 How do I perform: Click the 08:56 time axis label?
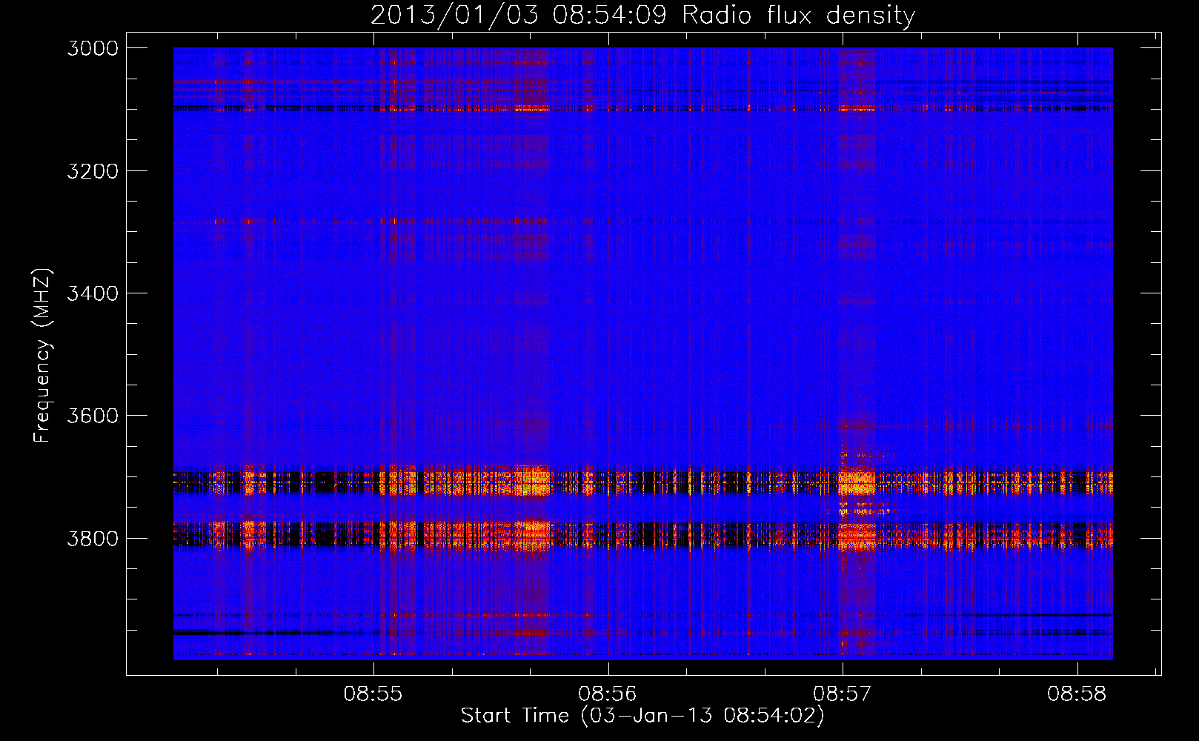(x=608, y=694)
